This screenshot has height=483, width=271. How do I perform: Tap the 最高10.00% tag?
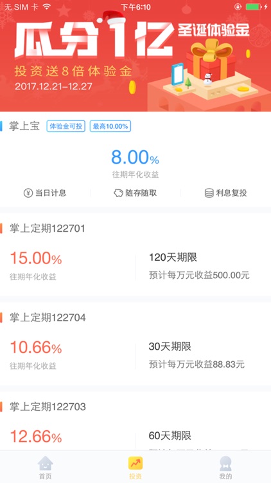coord(110,126)
